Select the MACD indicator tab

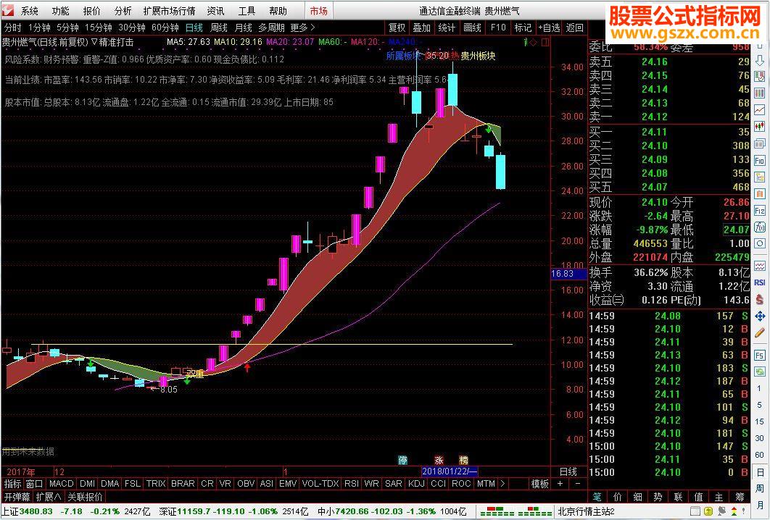(62, 484)
